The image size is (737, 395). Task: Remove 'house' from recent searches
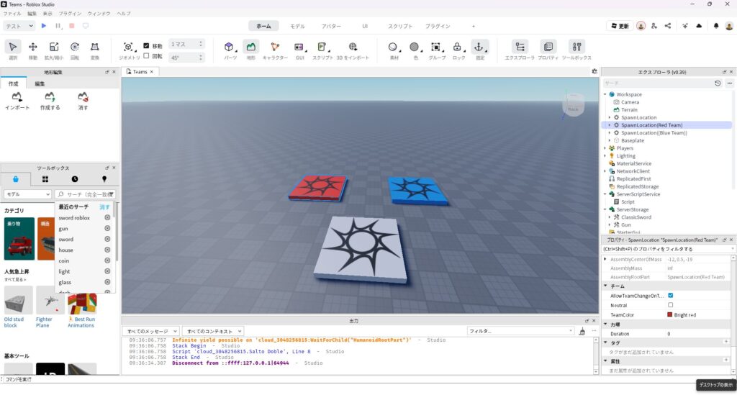click(x=107, y=250)
